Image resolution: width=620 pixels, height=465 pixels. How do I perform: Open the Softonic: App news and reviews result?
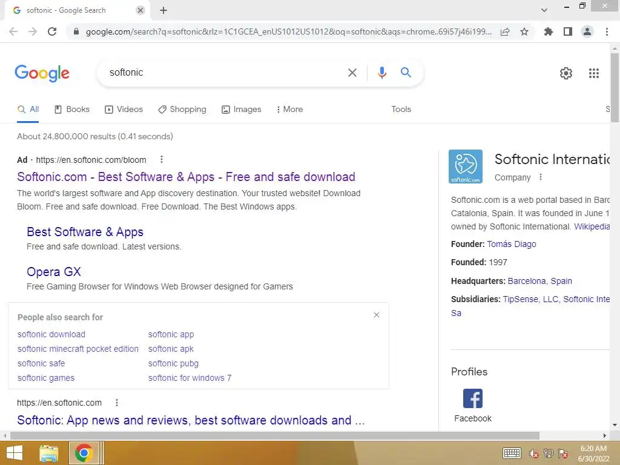pos(191,420)
